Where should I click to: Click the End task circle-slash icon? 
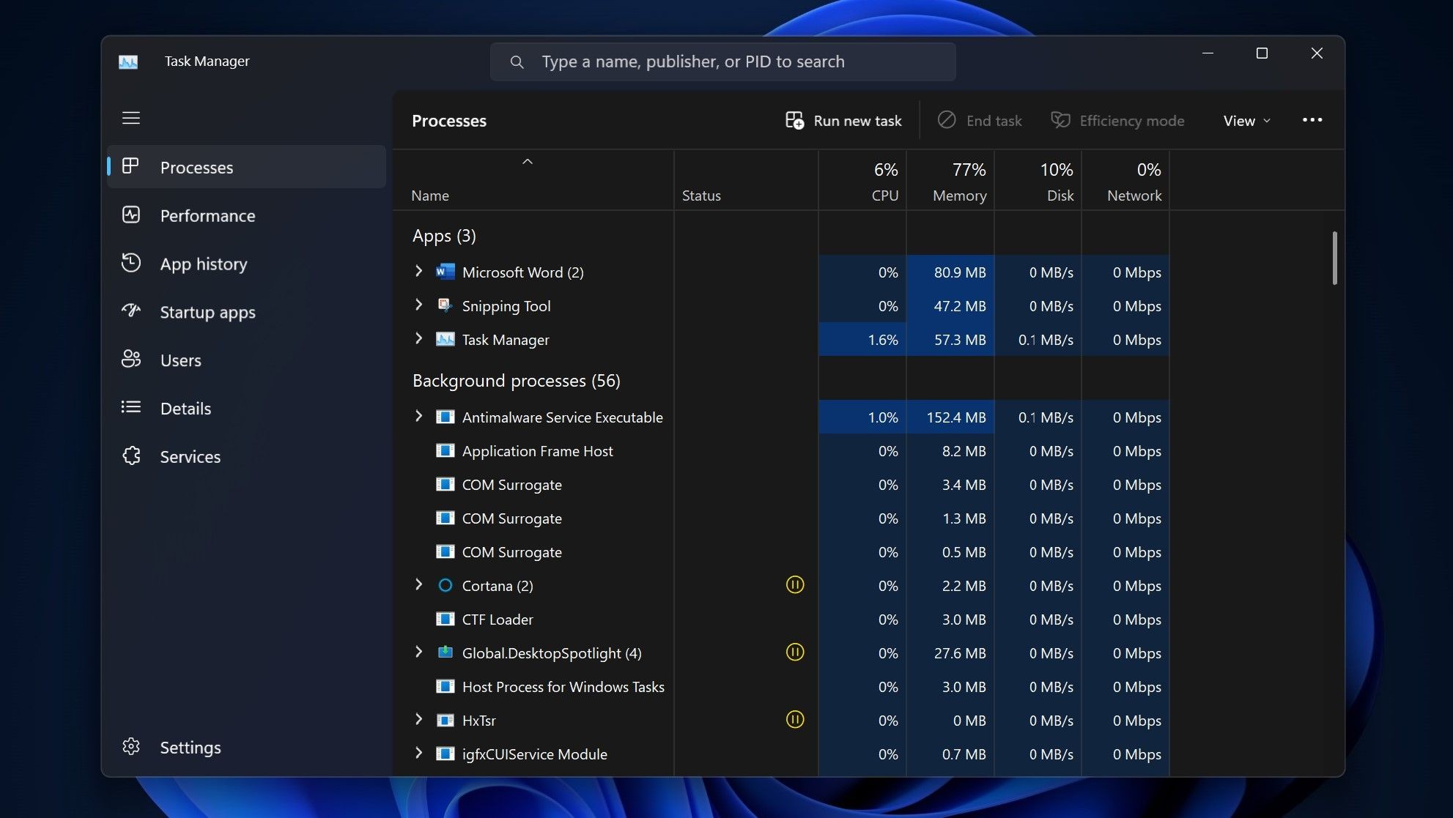coord(947,120)
